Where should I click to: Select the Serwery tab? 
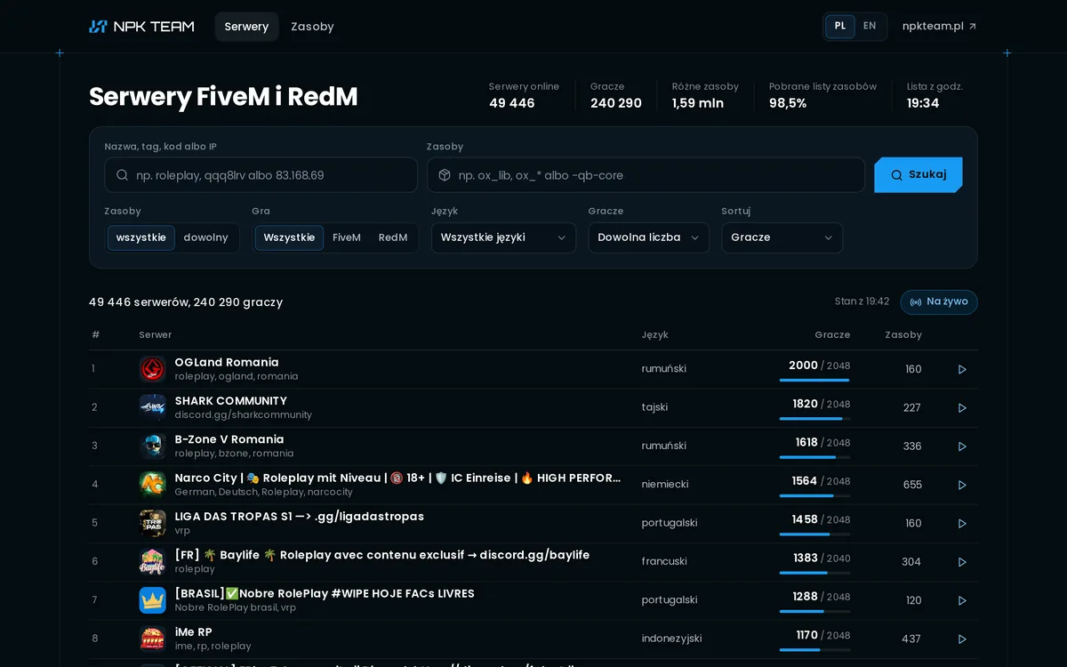coord(246,27)
